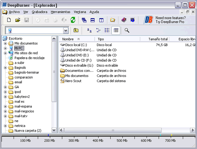197x149 pixels.
Task: Restore the inner Explorador child window
Action: click(187, 12)
